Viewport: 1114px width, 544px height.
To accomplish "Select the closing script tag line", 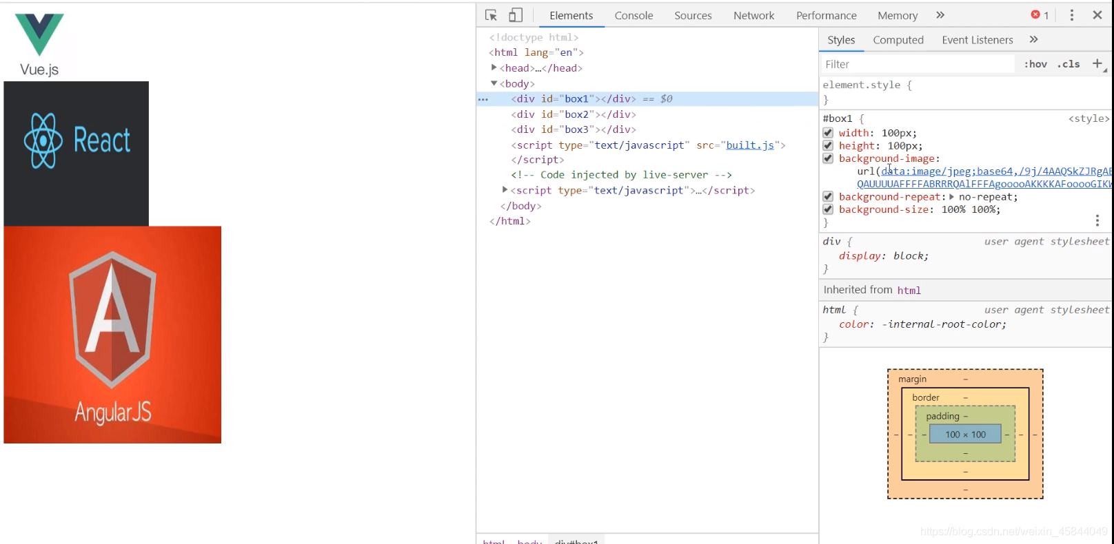I will (537, 160).
